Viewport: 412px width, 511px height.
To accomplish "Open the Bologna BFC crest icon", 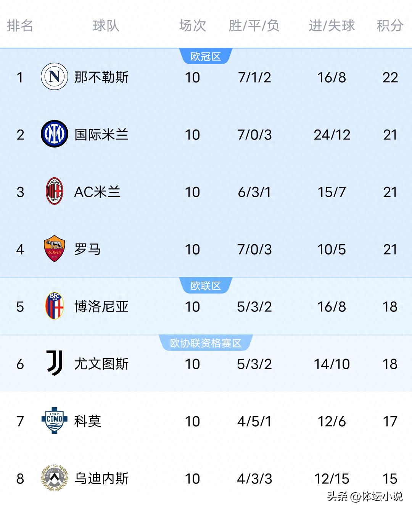I will coord(54,306).
